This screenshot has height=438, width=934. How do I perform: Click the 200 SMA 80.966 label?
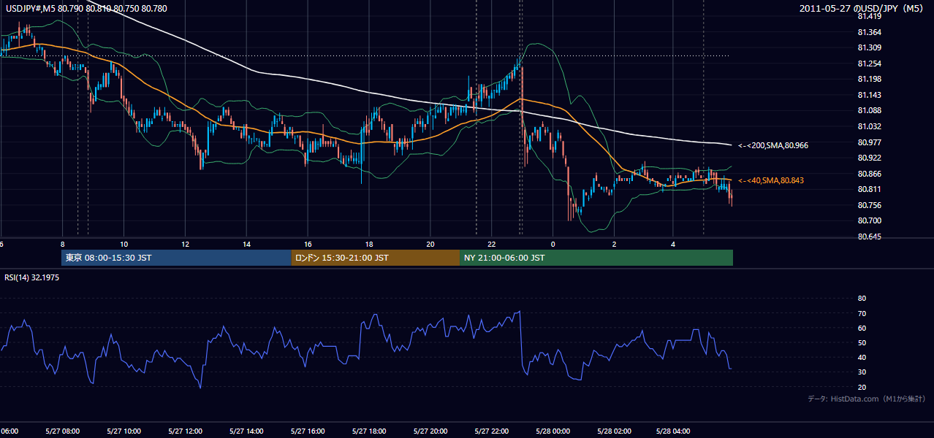[773, 146]
